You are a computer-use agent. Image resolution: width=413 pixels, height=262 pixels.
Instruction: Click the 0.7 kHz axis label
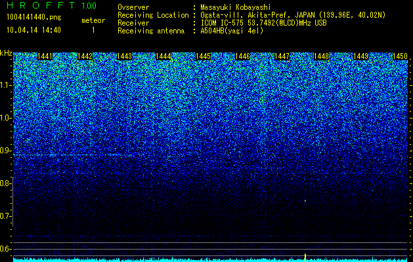pos(5,216)
